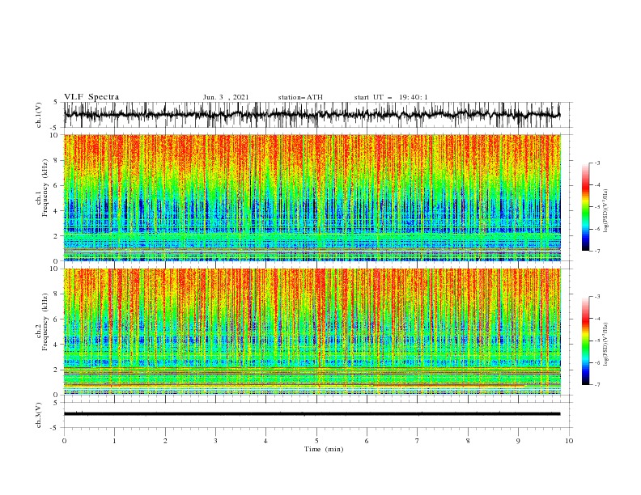
Task: Click time axis tick label "6"
Action: (367, 441)
